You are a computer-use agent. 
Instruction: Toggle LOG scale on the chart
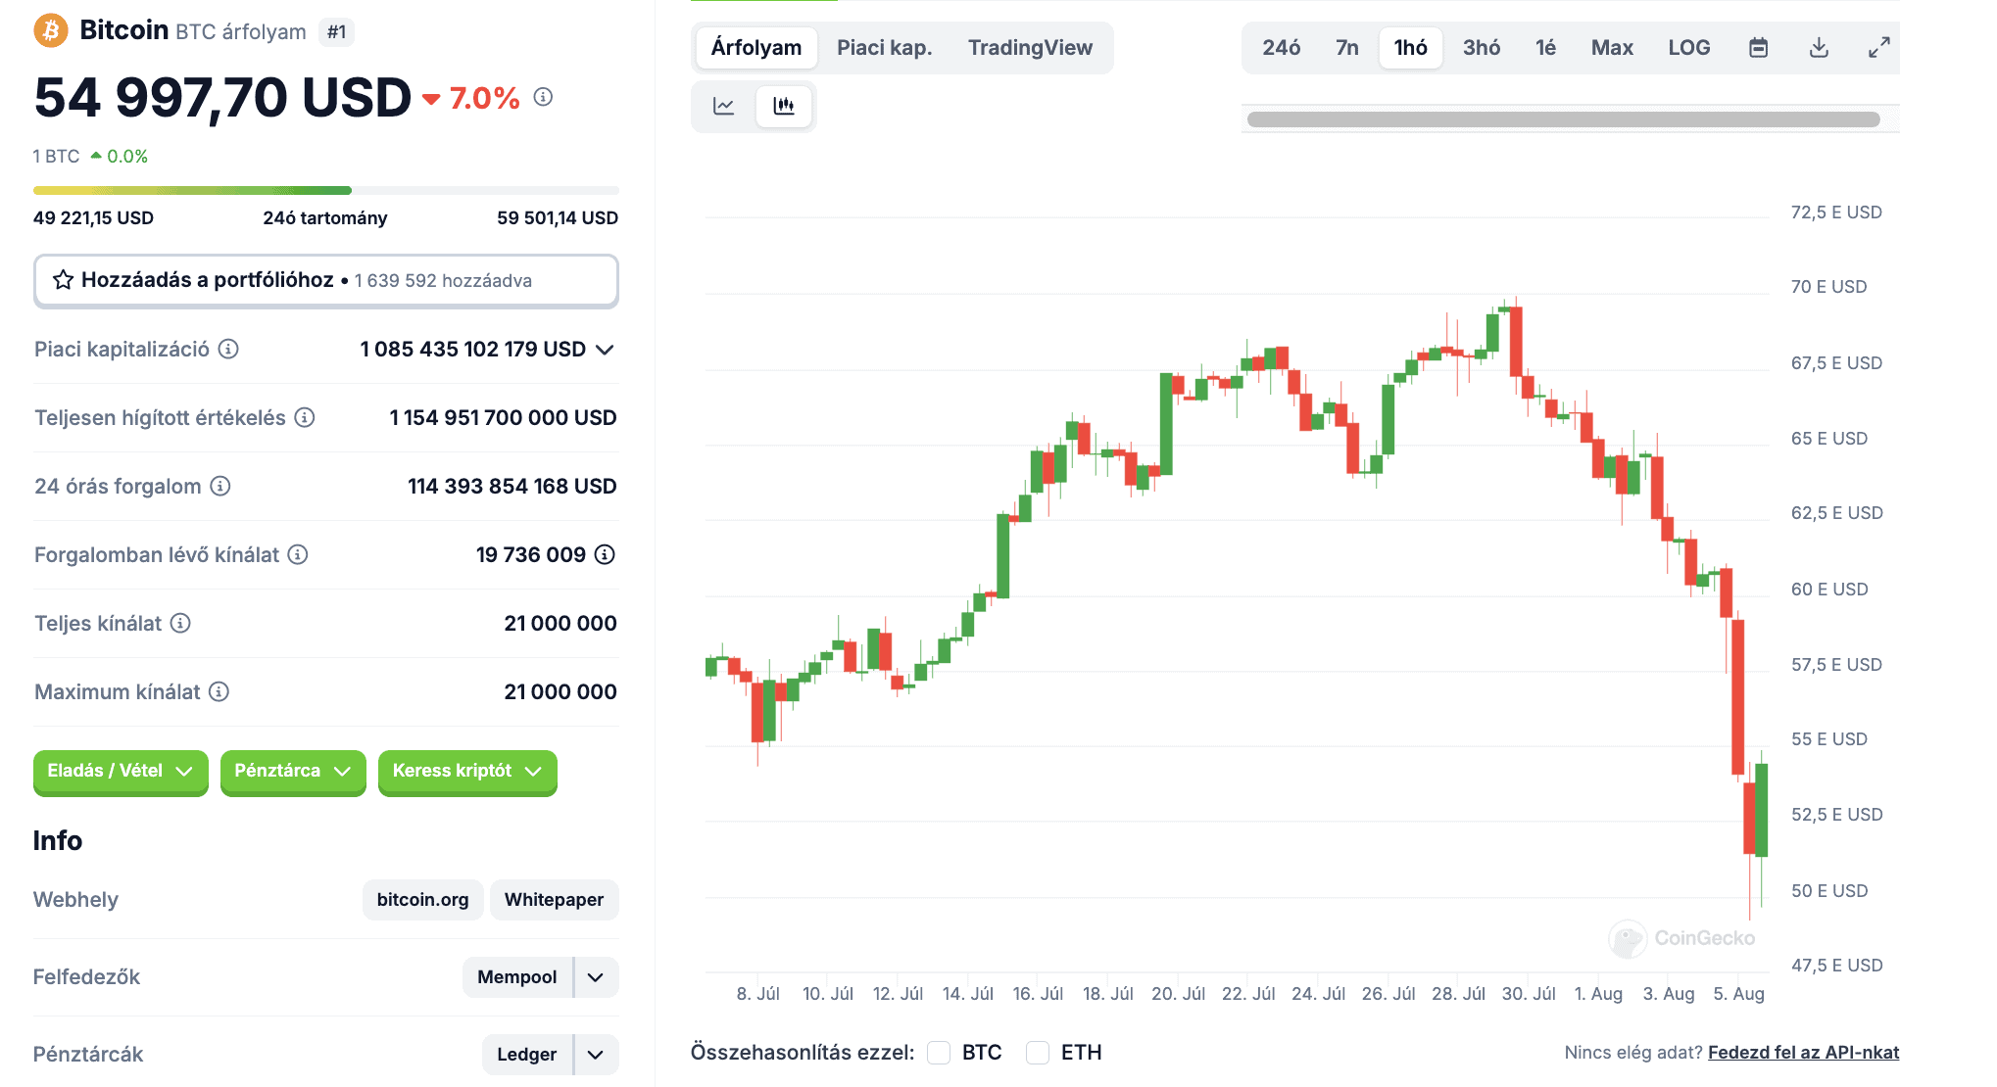[x=1689, y=47]
